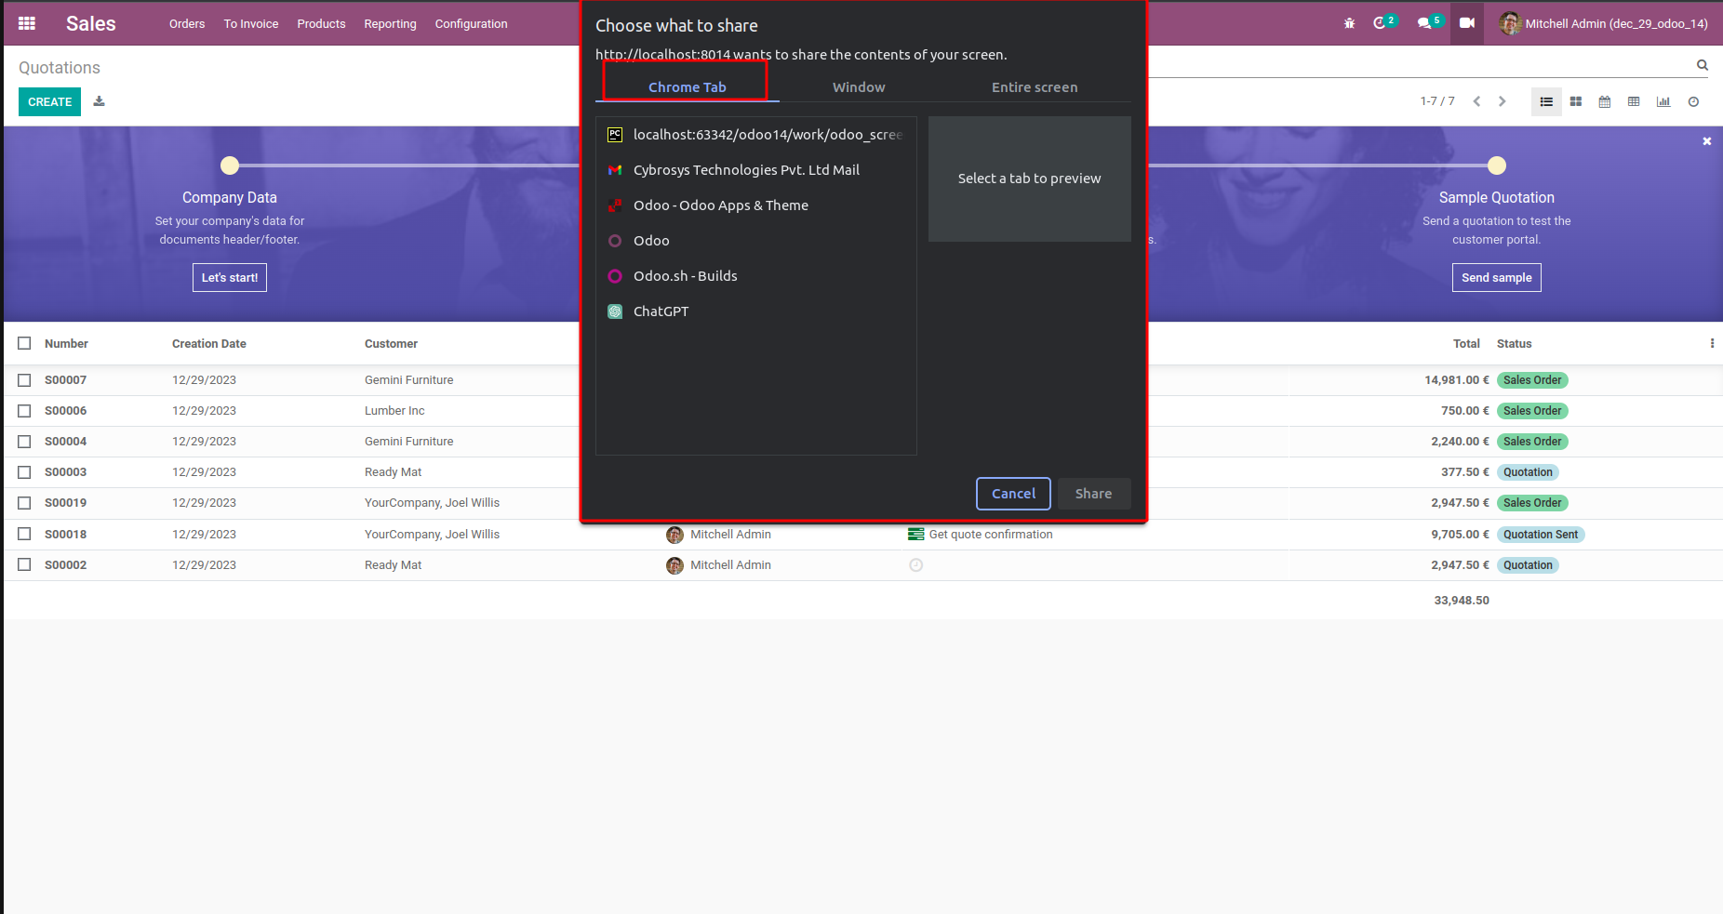The width and height of the screenshot is (1723, 914).
Task: Expand the Configuration menu
Action: click(472, 24)
